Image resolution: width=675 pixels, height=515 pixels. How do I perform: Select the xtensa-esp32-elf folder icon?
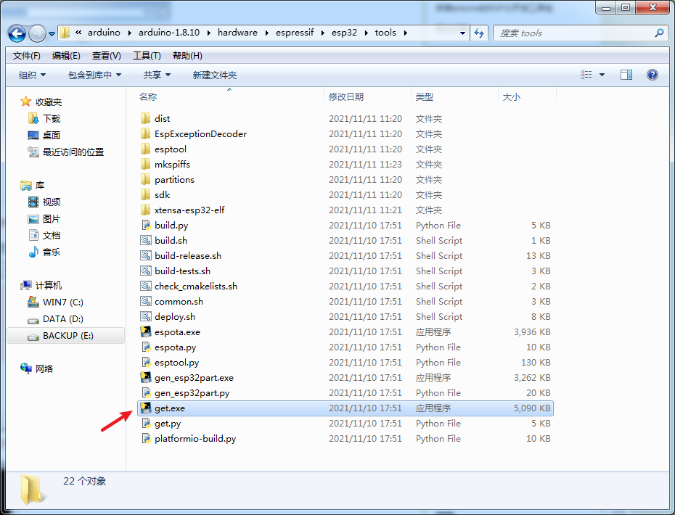[x=145, y=210]
